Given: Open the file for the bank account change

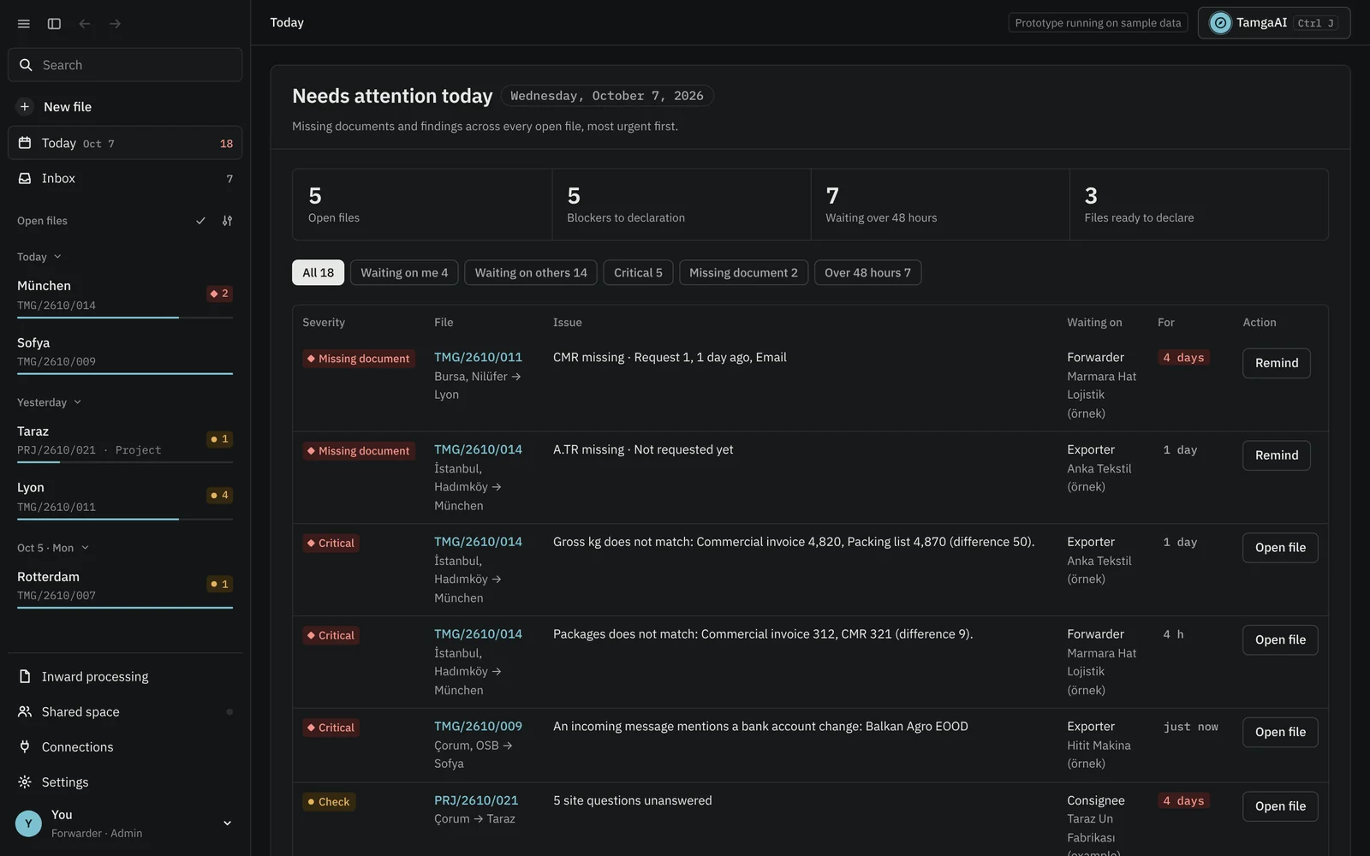Looking at the screenshot, I should pyautogui.click(x=1280, y=732).
